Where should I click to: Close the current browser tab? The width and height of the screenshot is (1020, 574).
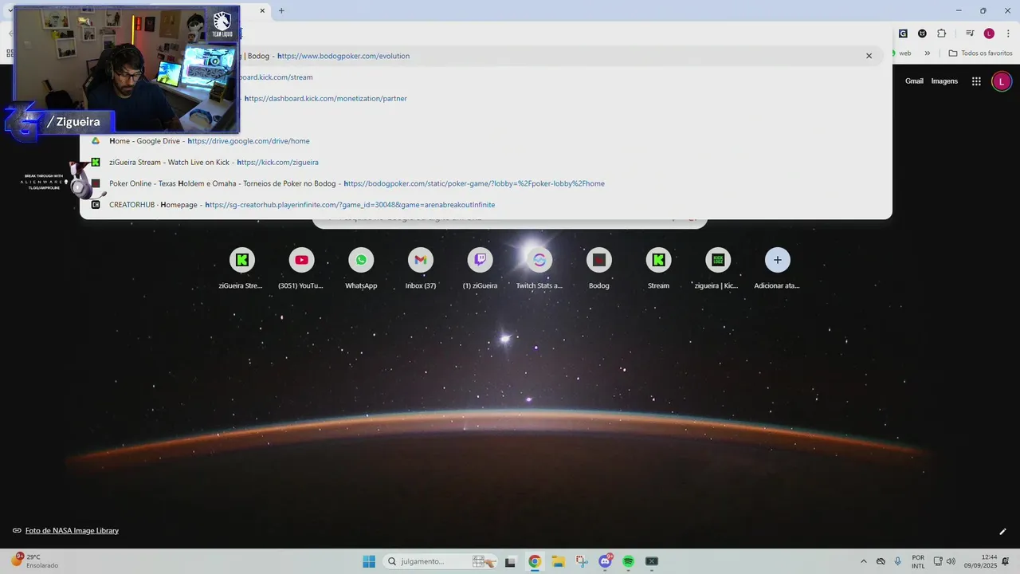click(262, 10)
